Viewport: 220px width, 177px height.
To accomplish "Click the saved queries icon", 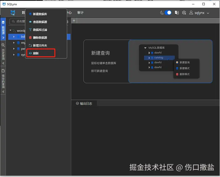I will coord(3,71).
